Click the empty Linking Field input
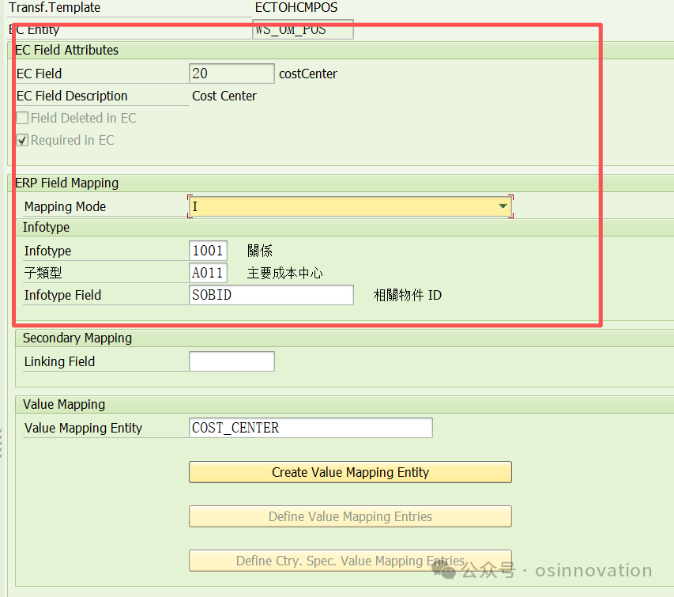674x597 pixels. pyautogui.click(x=232, y=361)
